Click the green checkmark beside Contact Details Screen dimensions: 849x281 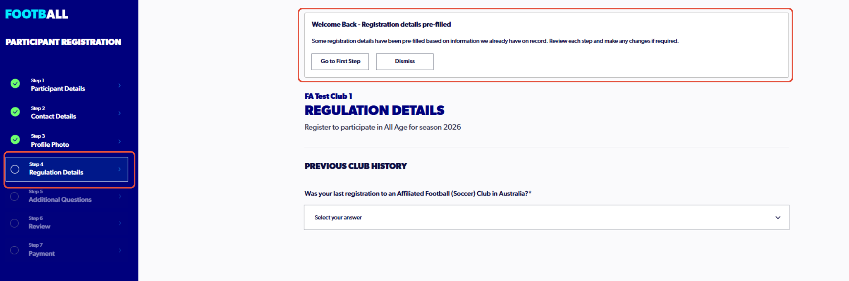point(15,112)
